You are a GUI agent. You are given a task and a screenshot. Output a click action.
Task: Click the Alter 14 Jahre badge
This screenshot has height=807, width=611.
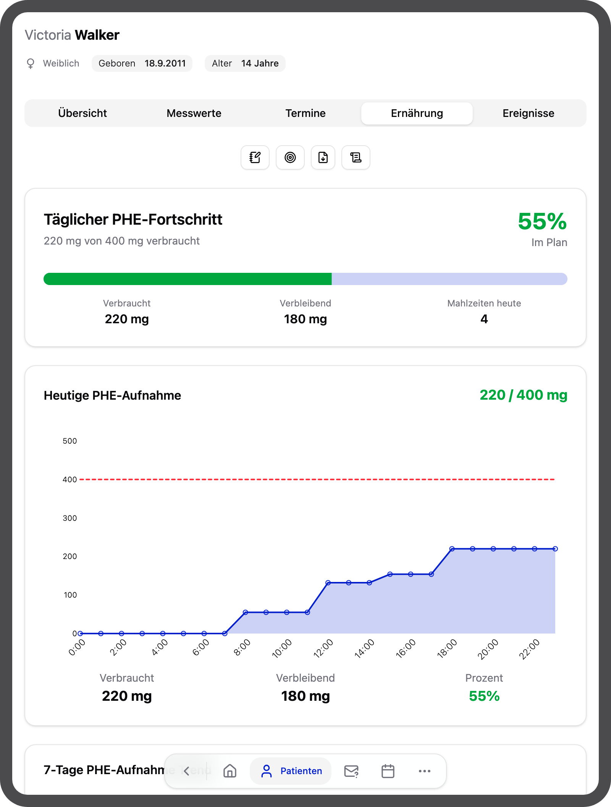(x=245, y=63)
